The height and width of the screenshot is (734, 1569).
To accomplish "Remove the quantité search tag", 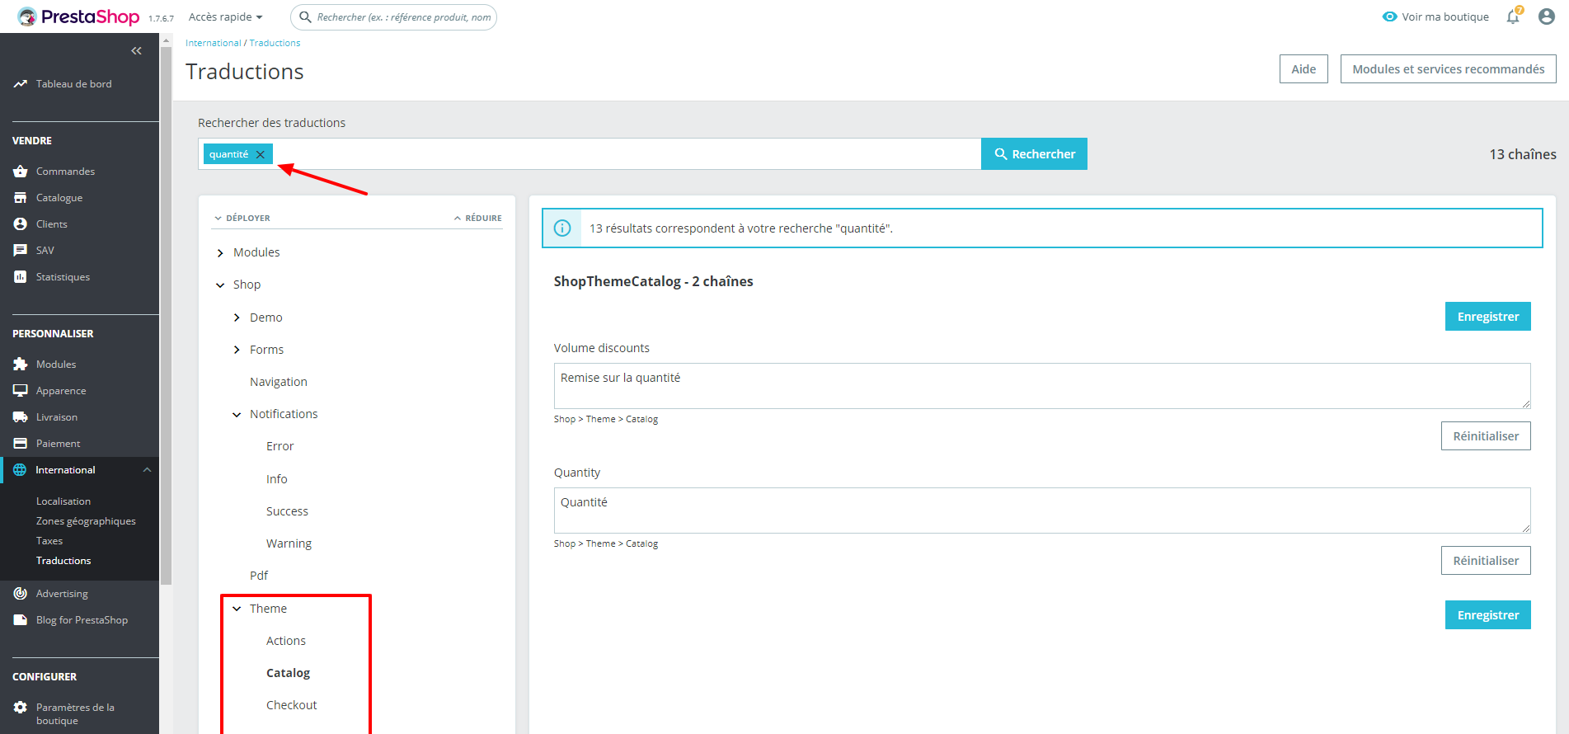I will click(261, 154).
